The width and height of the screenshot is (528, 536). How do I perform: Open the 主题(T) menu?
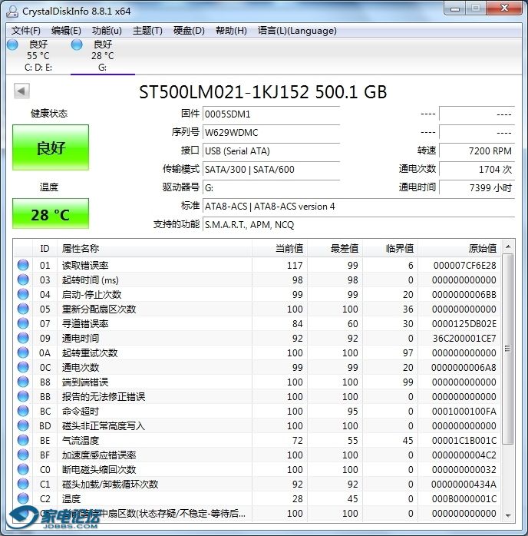pos(147,31)
